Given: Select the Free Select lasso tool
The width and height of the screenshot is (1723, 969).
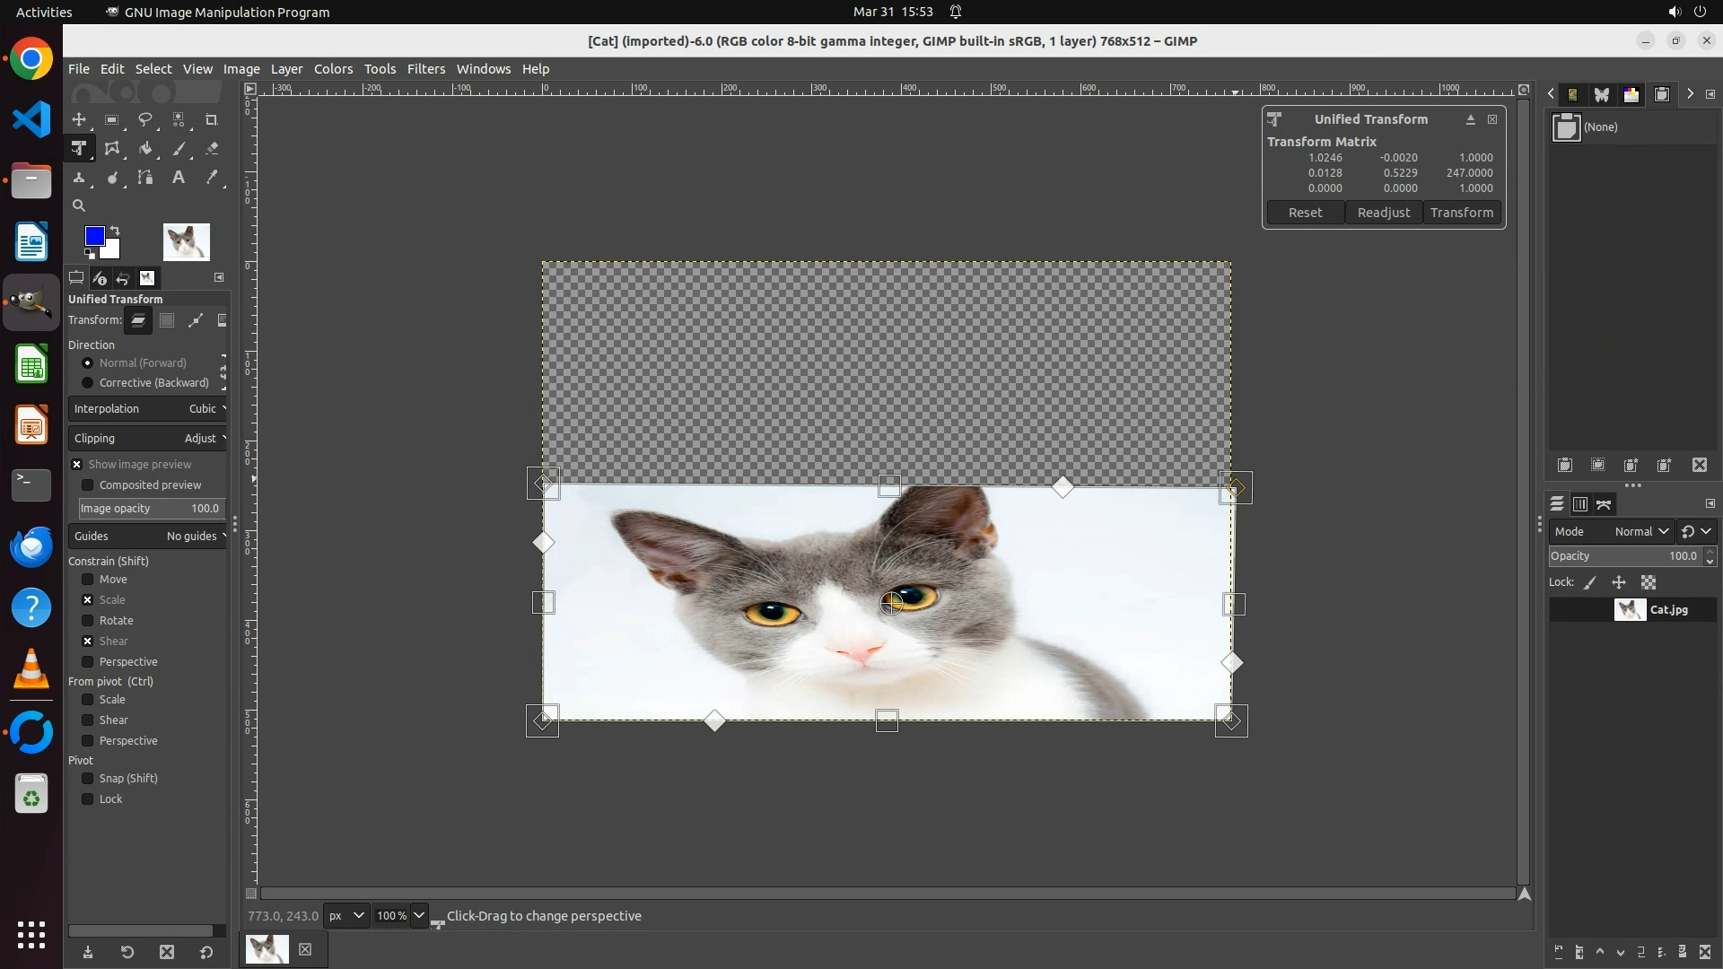Looking at the screenshot, I should point(145,119).
